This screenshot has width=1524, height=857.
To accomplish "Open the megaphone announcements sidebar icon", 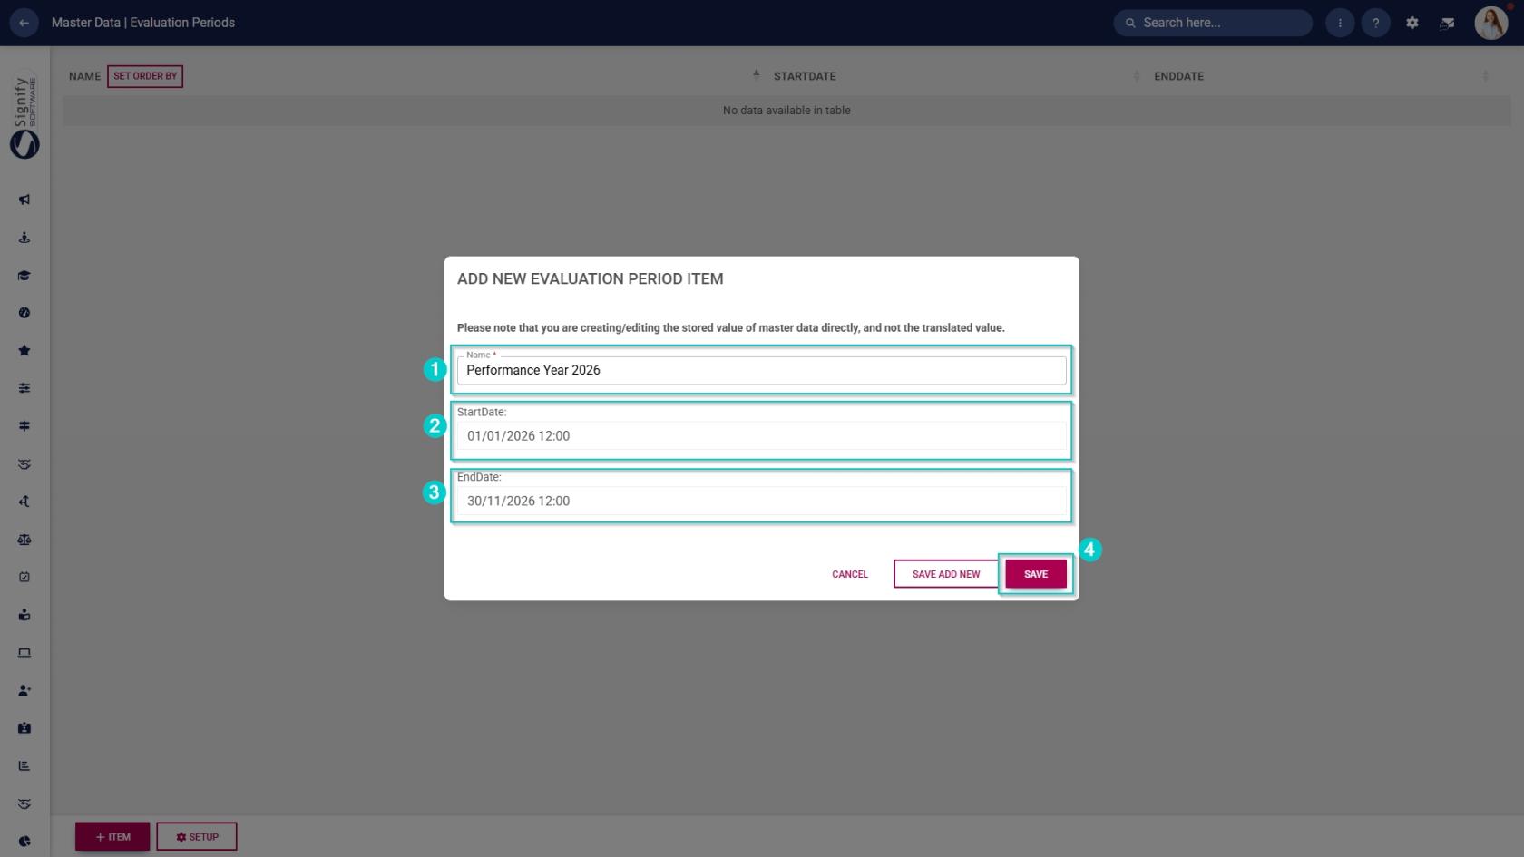I will (x=24, y=200).
